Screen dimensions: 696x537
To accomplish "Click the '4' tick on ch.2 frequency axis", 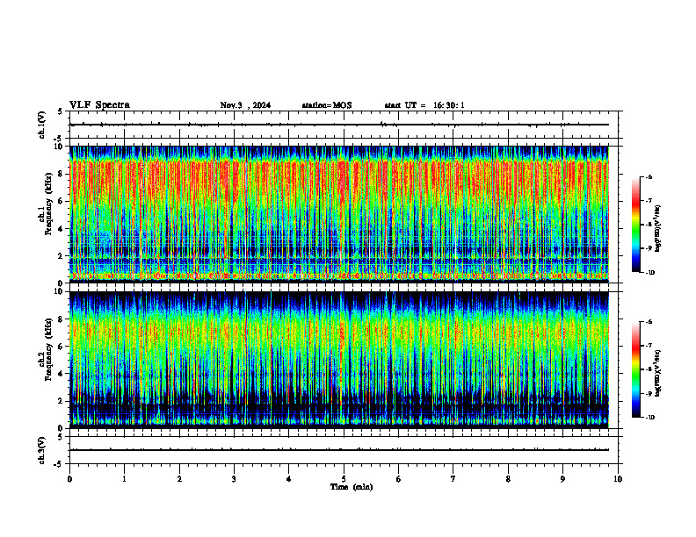I will coord(62,374).
